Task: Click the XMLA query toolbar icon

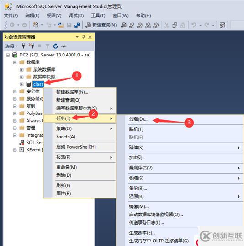Action: (148, 25)
